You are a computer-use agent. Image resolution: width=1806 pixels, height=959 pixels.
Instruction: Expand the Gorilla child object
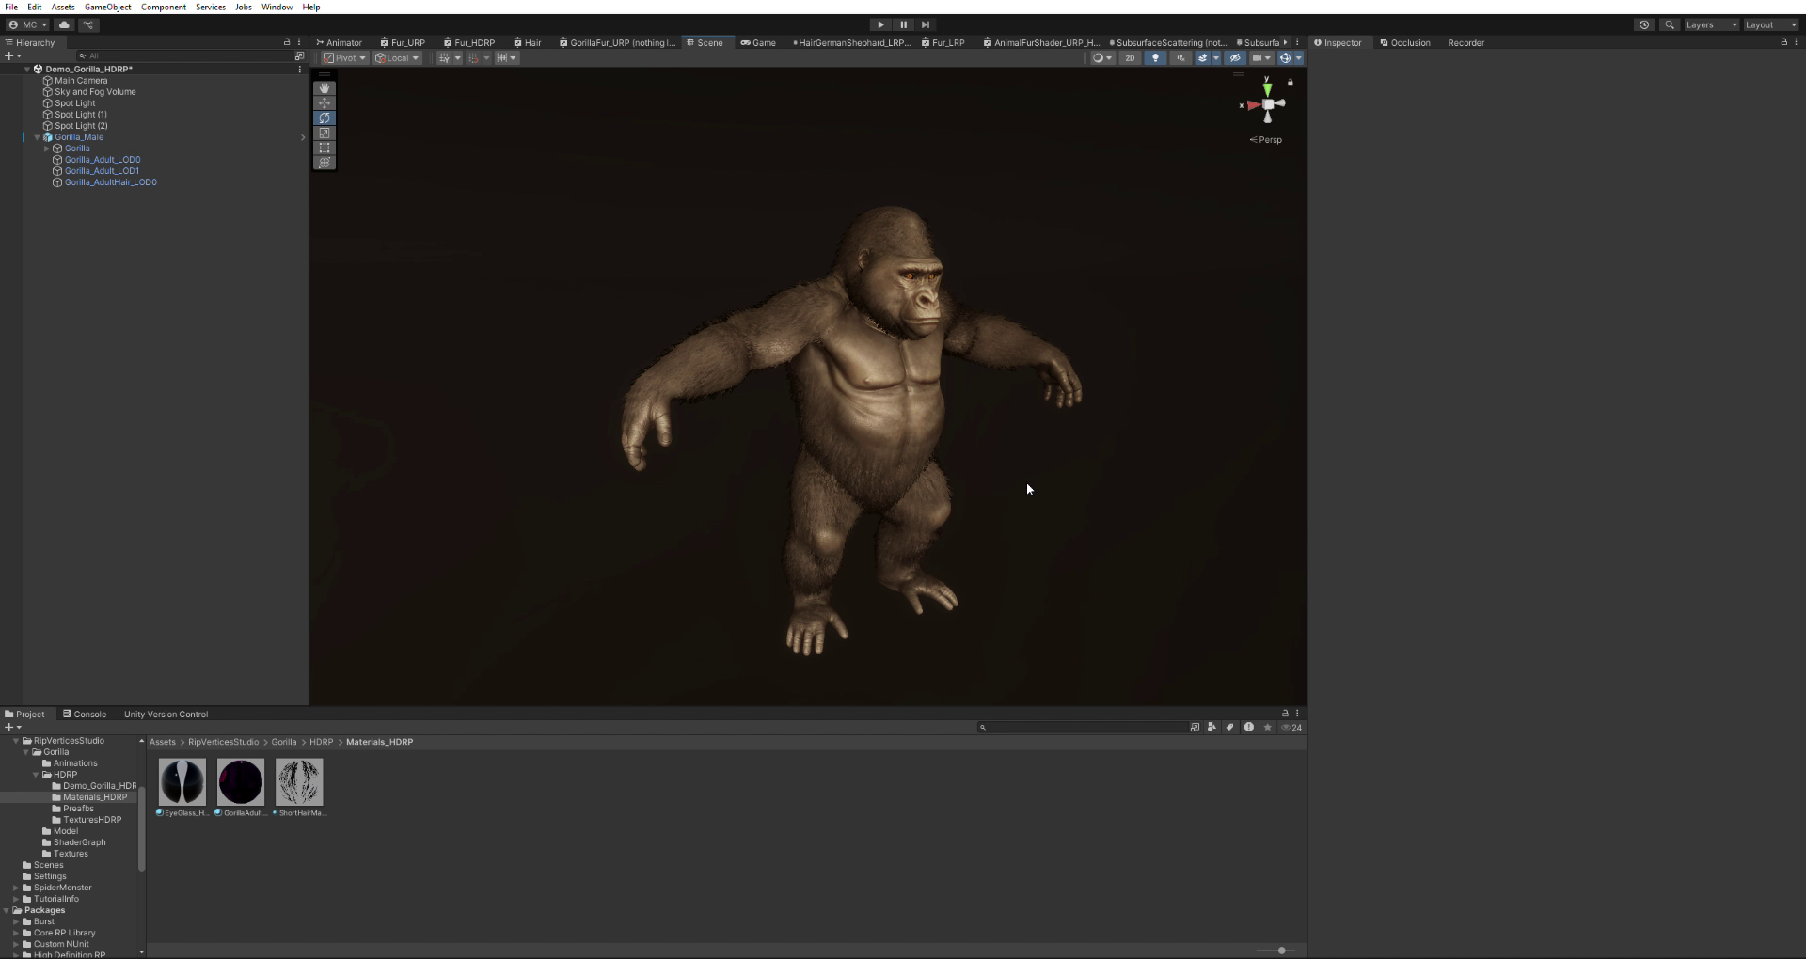(x=47, y=149)
